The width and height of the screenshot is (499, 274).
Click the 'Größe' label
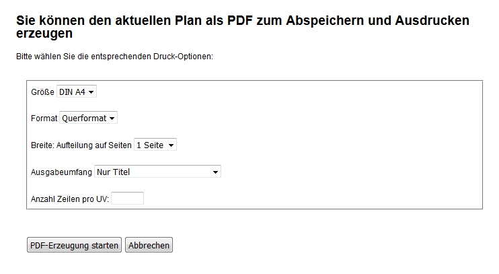[x=42, y=92]
